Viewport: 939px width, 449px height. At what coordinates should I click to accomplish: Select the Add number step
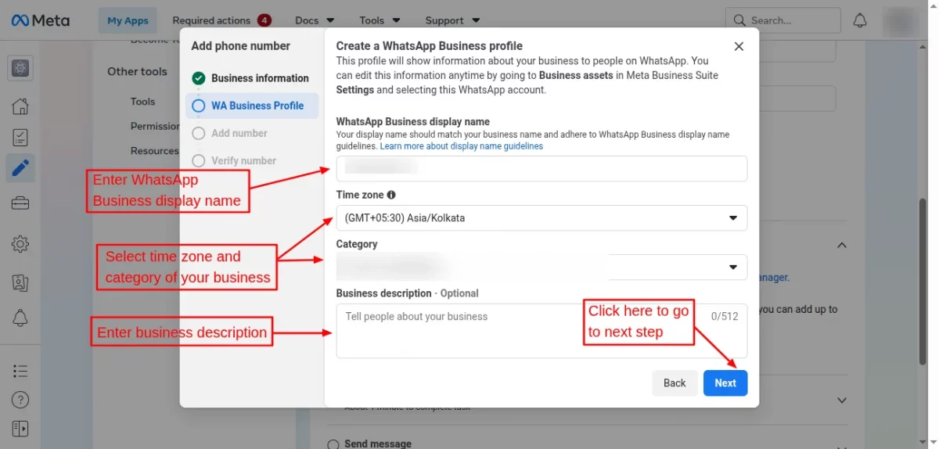tap(231, 133)
